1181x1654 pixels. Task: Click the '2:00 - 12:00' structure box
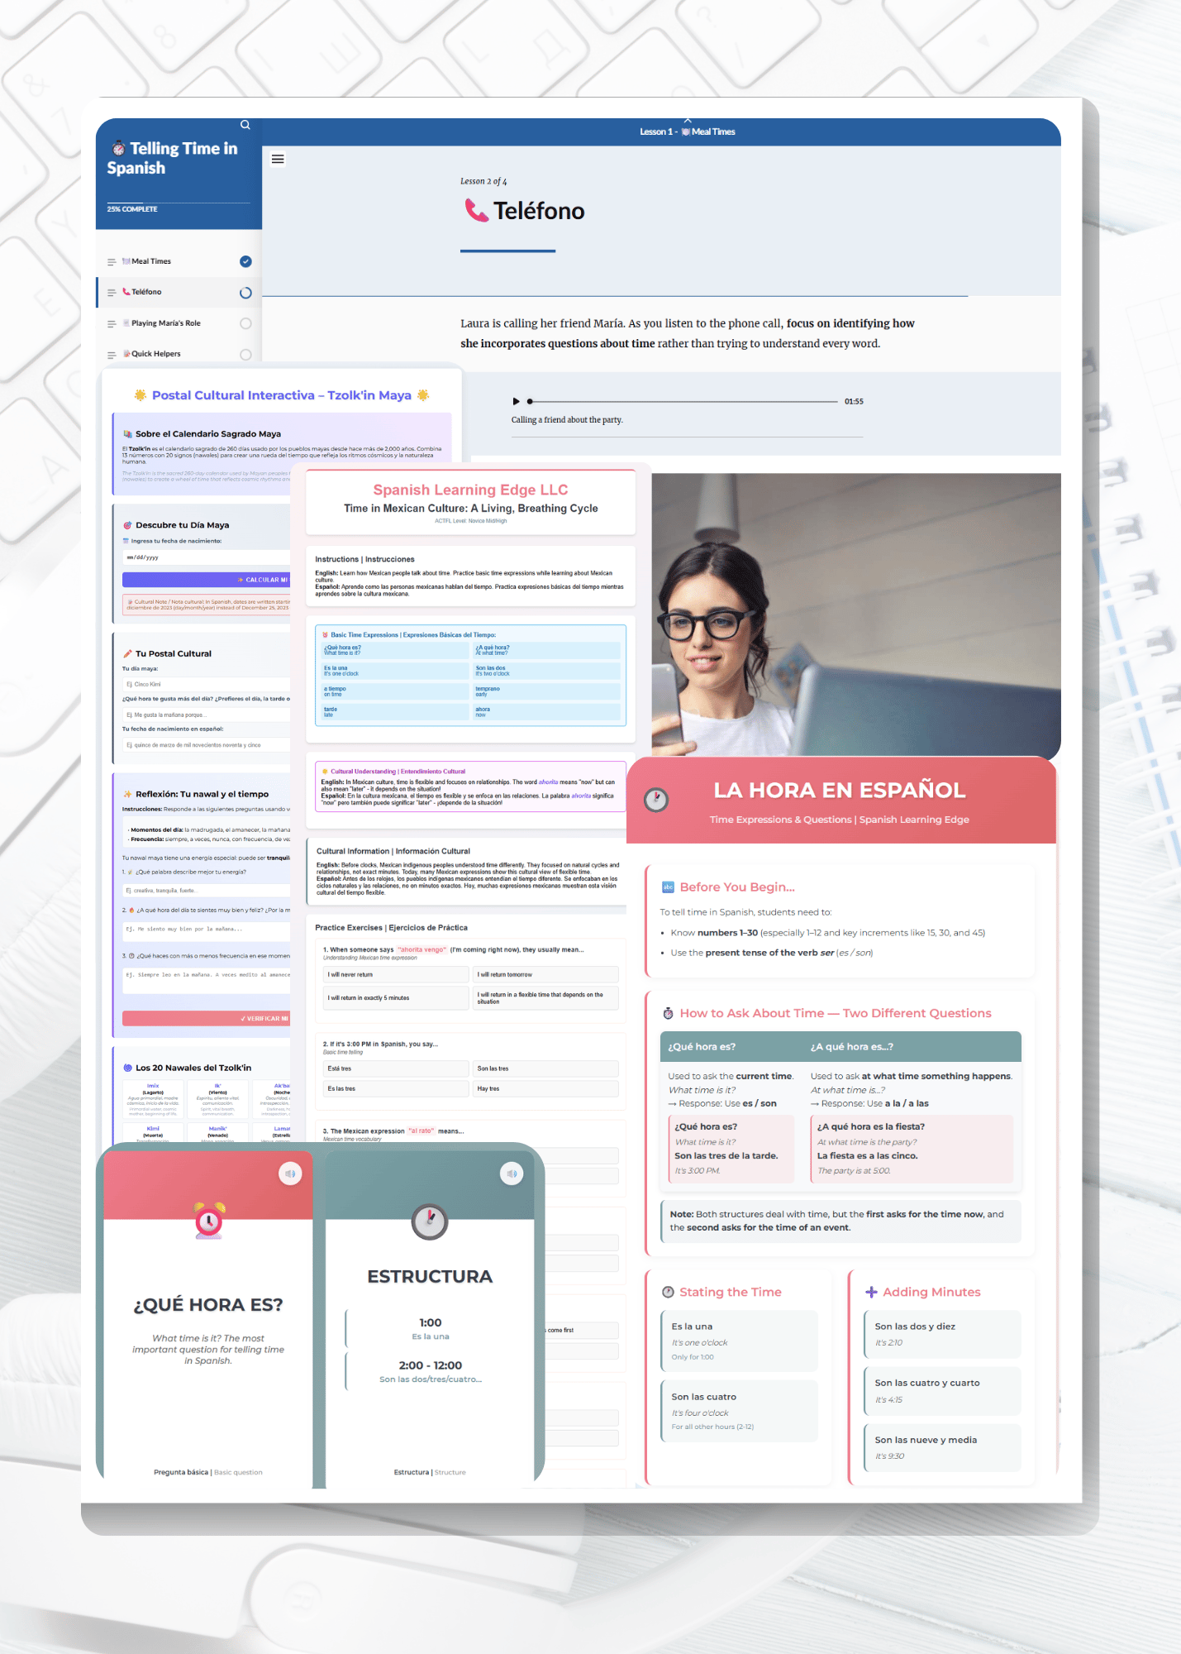coord(430,1371)
